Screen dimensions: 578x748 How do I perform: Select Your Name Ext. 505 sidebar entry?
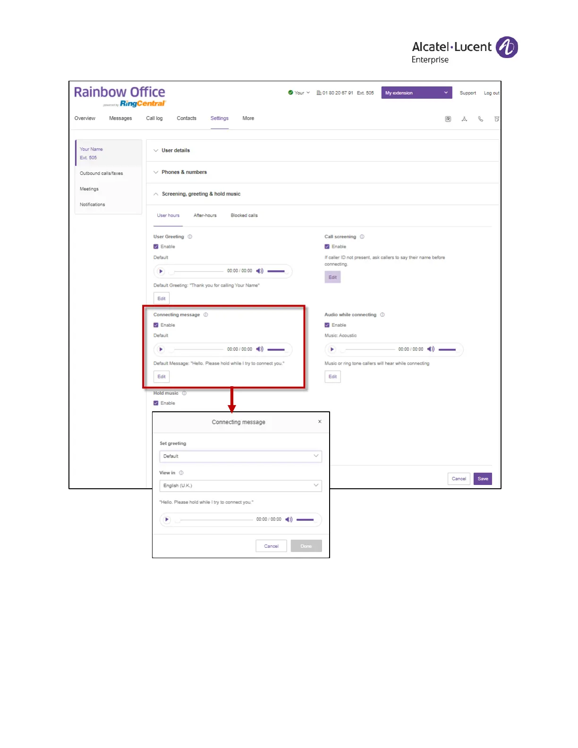click(x=108, y=153)
